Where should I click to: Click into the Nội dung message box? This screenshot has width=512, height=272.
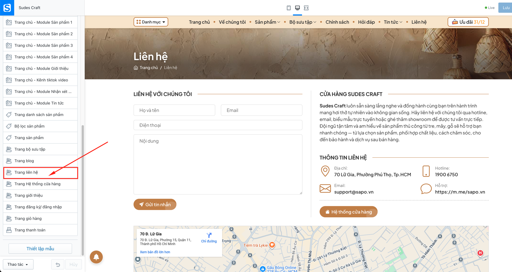coord(218,164)
